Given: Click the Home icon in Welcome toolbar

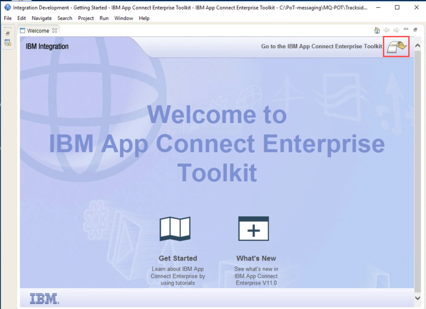Looking at the screenshot, I should pos(377,30).
